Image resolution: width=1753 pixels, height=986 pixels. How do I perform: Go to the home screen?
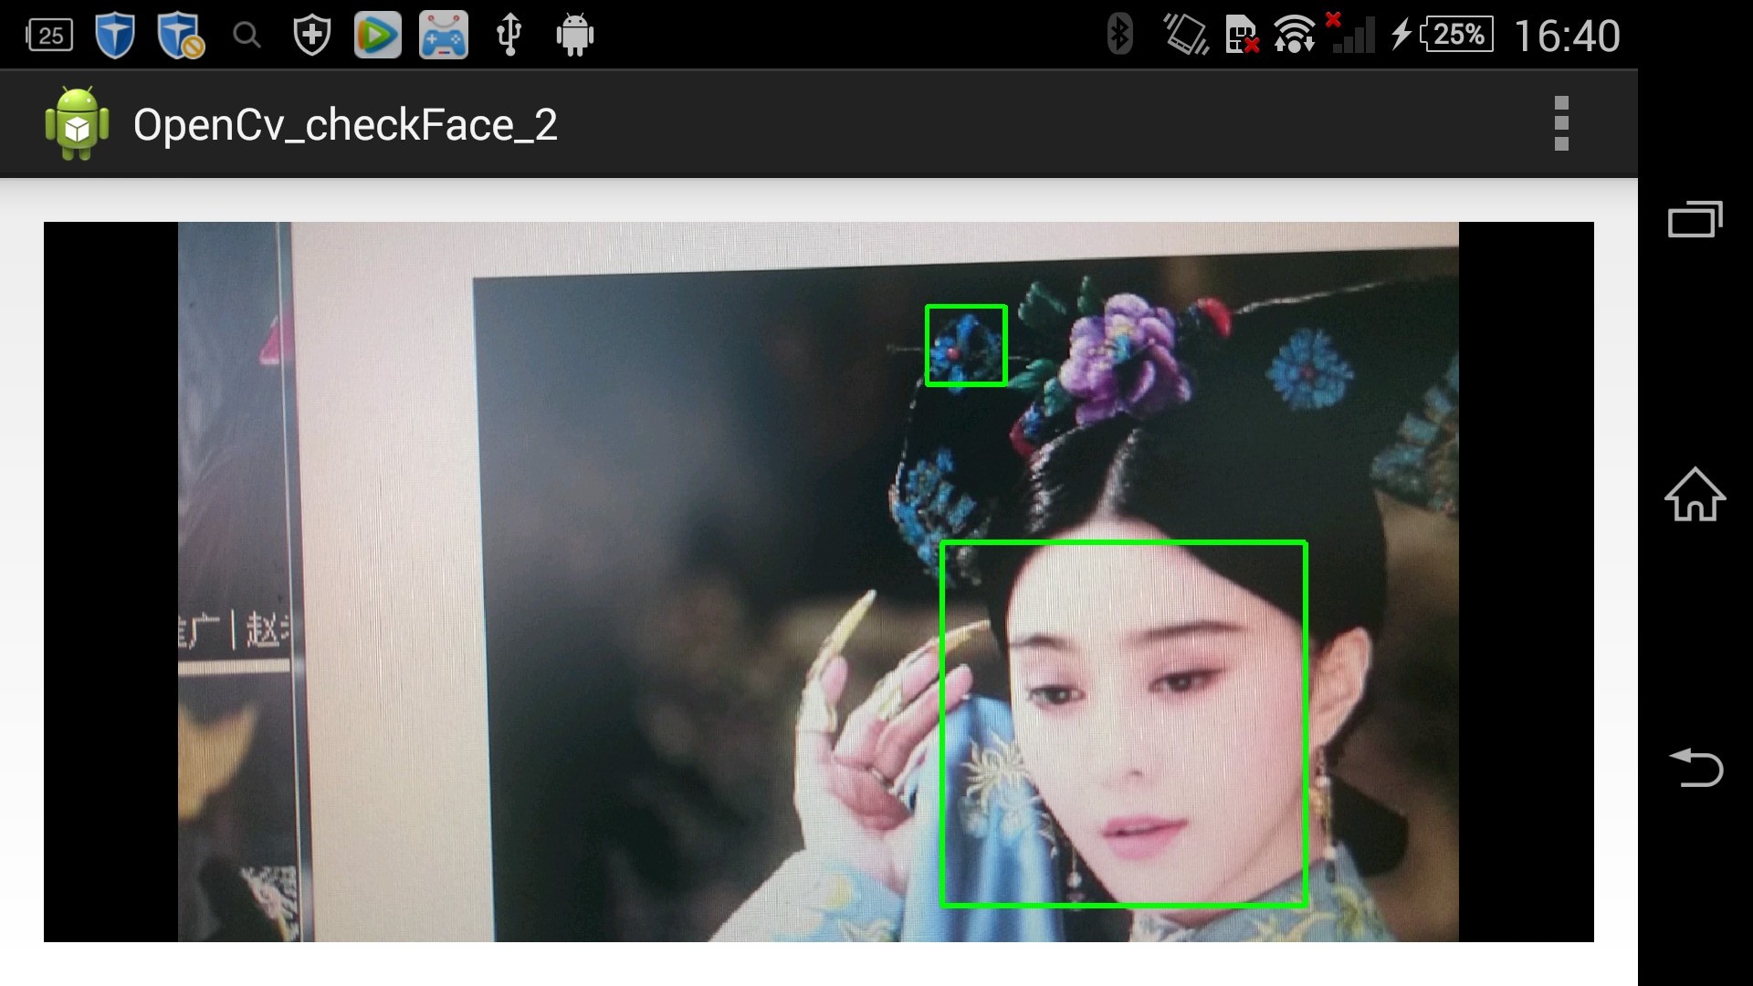pyautogui.click(x=1695, y=494)
